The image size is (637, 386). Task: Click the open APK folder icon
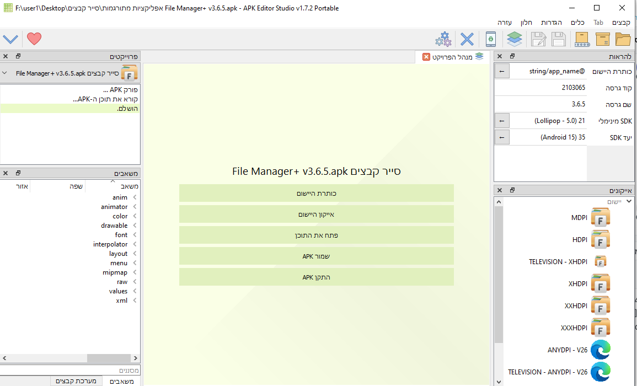click(x=623, y=39)
